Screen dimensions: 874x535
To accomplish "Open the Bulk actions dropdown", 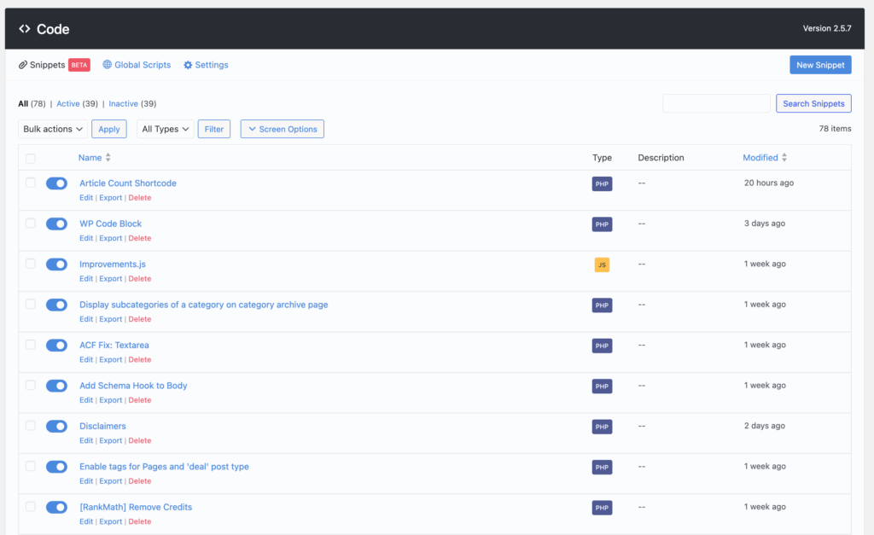I will point(52,129).
